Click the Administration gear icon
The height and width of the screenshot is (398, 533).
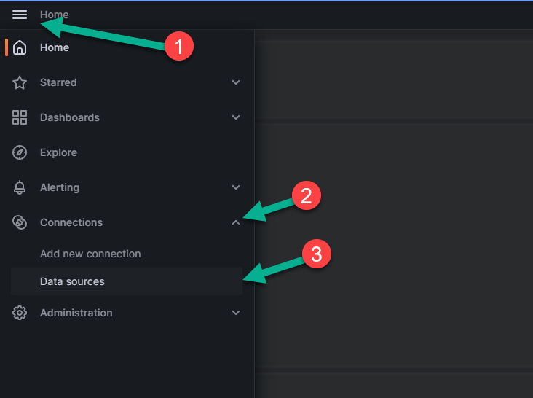pyautogui.click(x=20, y=313)
